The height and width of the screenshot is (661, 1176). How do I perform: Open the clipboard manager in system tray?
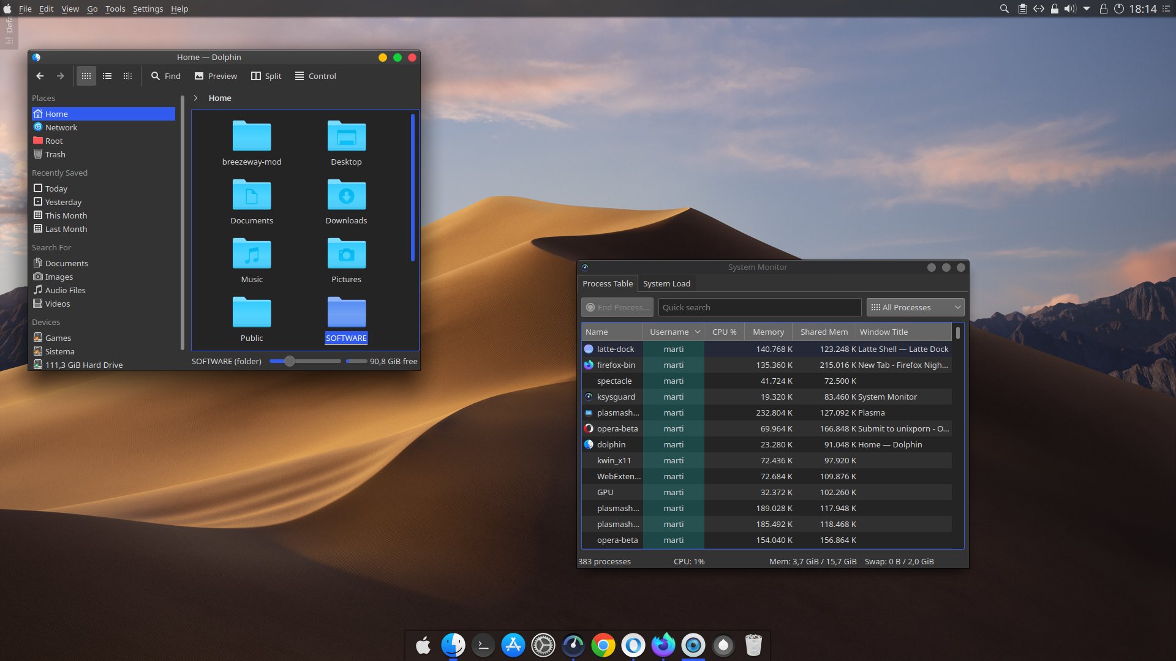click(x=1022, y=9)
